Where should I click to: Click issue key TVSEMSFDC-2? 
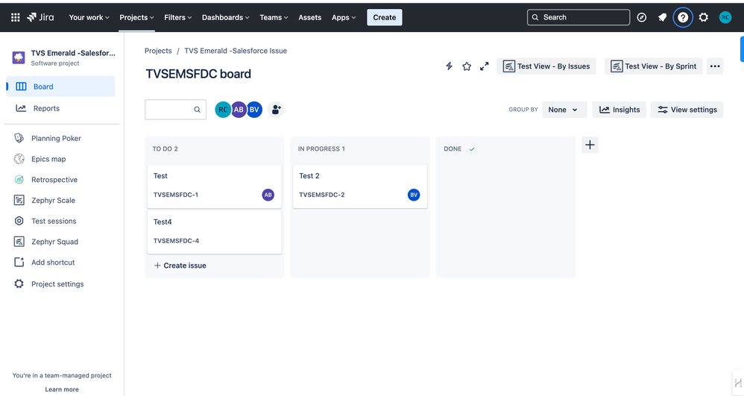322,195
